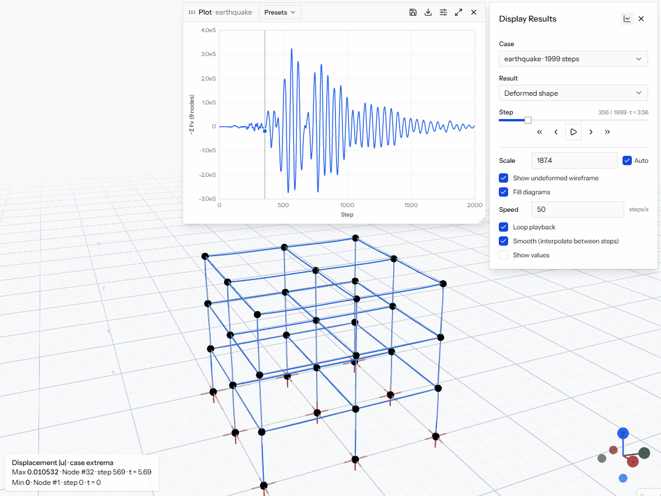Image resolution: width=661 pixels, height=496 pixels.
Task: Advance one step forward
Action: 591,132
